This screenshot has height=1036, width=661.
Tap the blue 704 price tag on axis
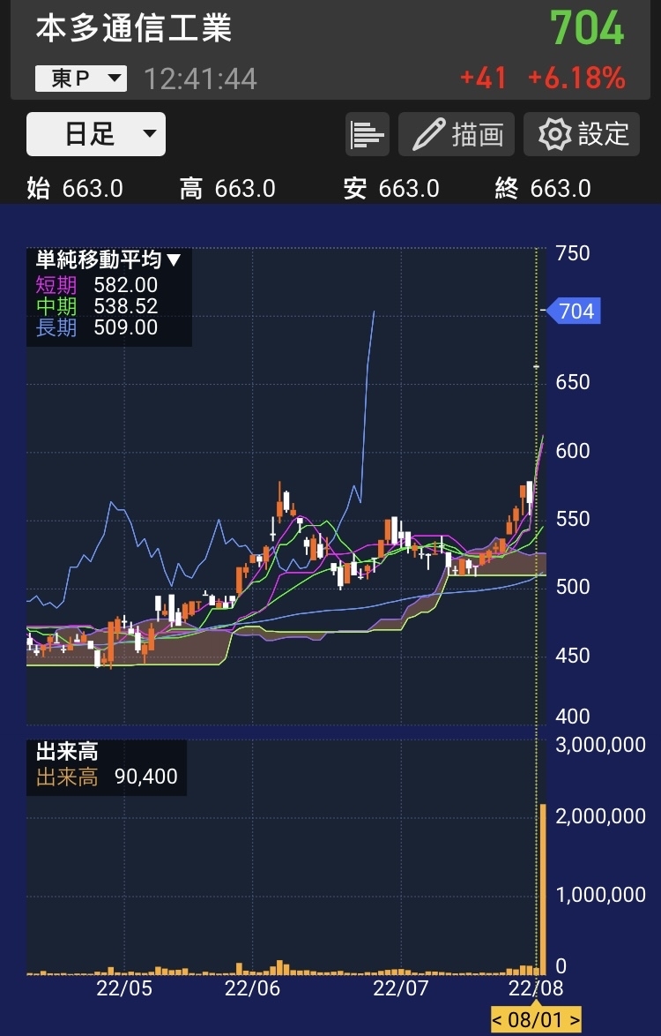point(575,311)
